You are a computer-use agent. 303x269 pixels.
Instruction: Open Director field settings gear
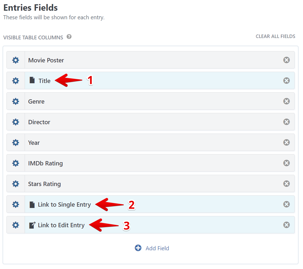click(x=16, y=122)
